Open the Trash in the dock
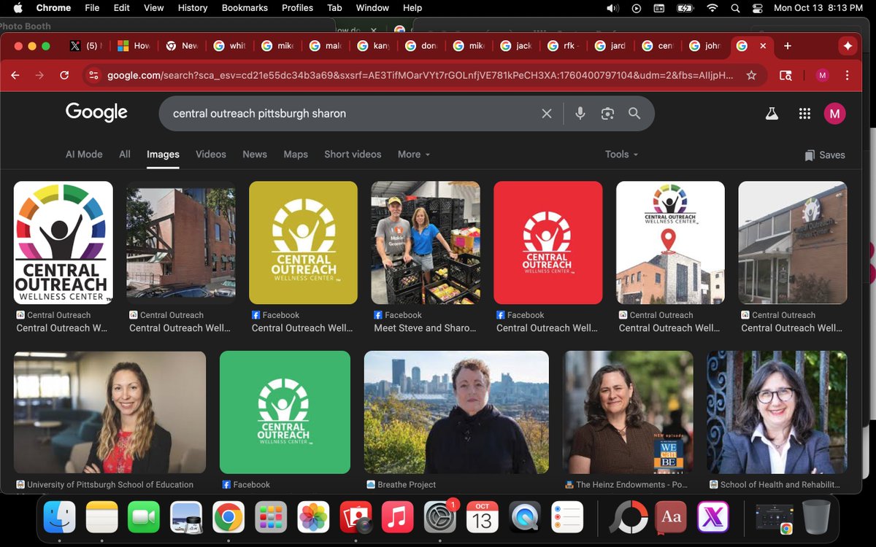 [x=815, y=517]
